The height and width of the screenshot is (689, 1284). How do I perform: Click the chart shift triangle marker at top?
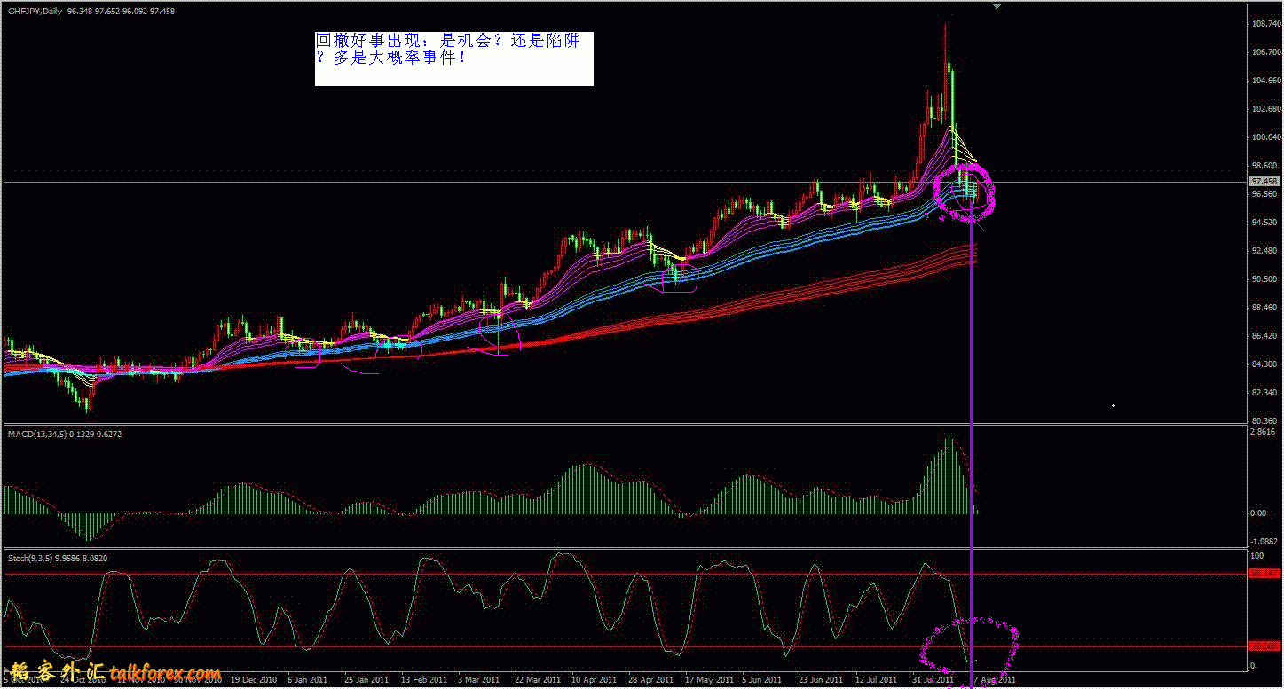pyautogui.click(x=997, y=6)
